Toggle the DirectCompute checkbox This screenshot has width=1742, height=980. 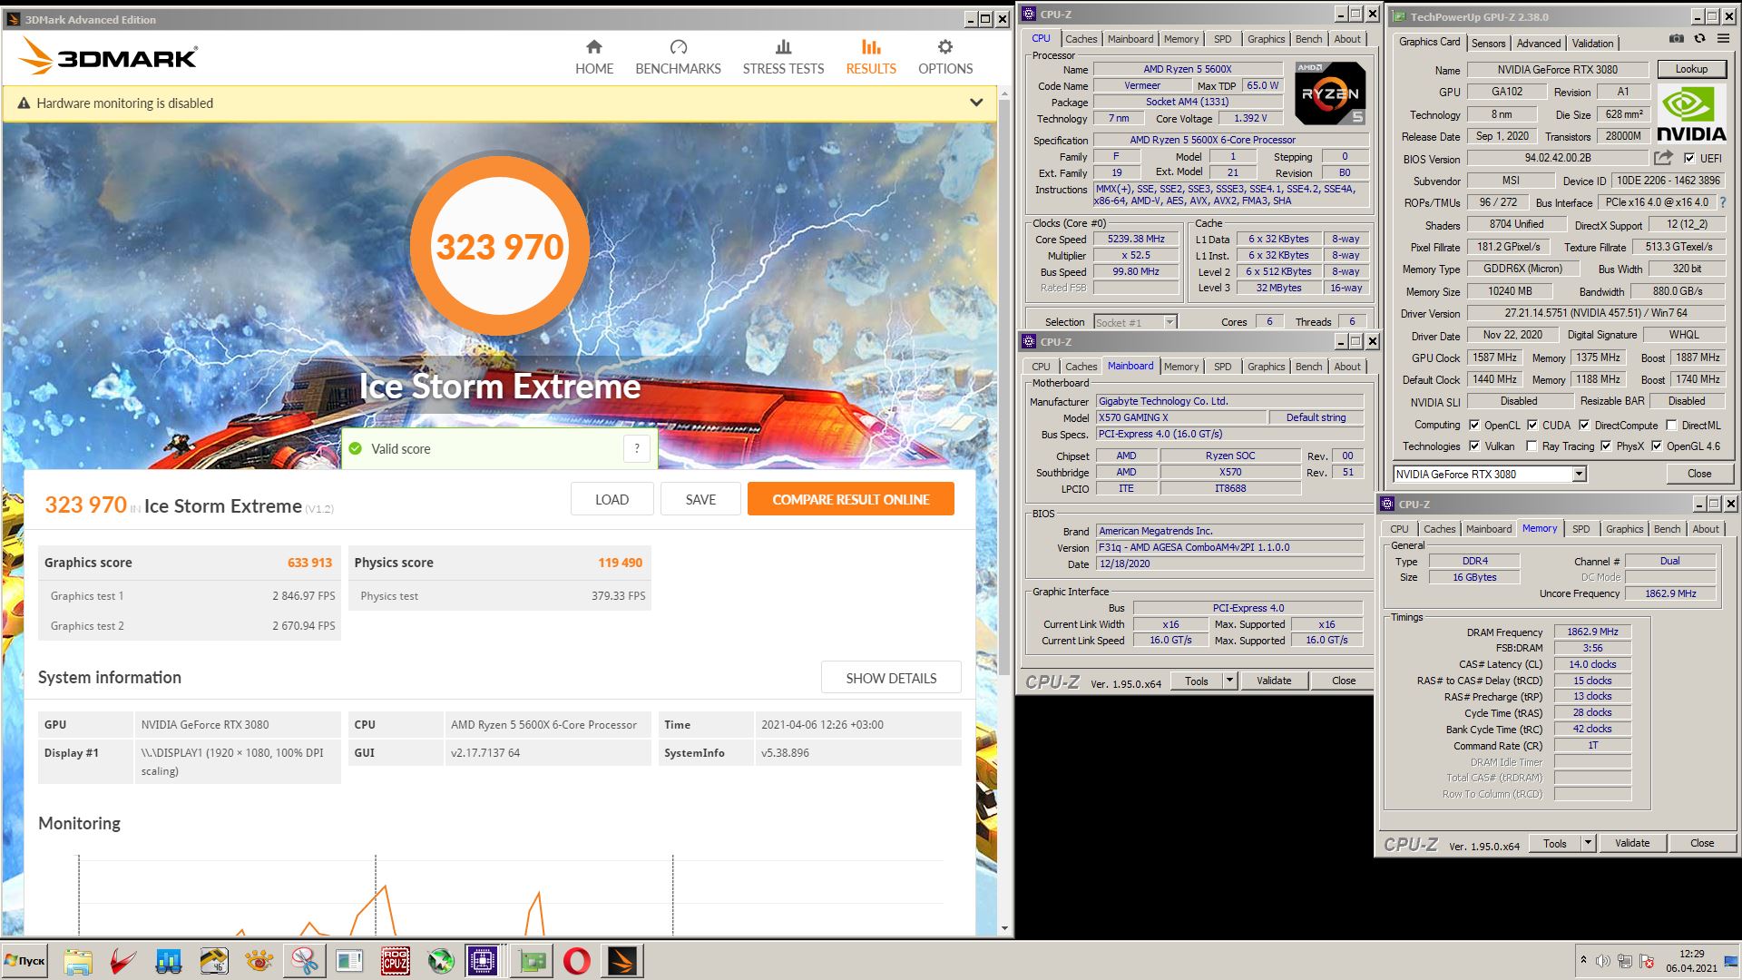coord(1584,425)
